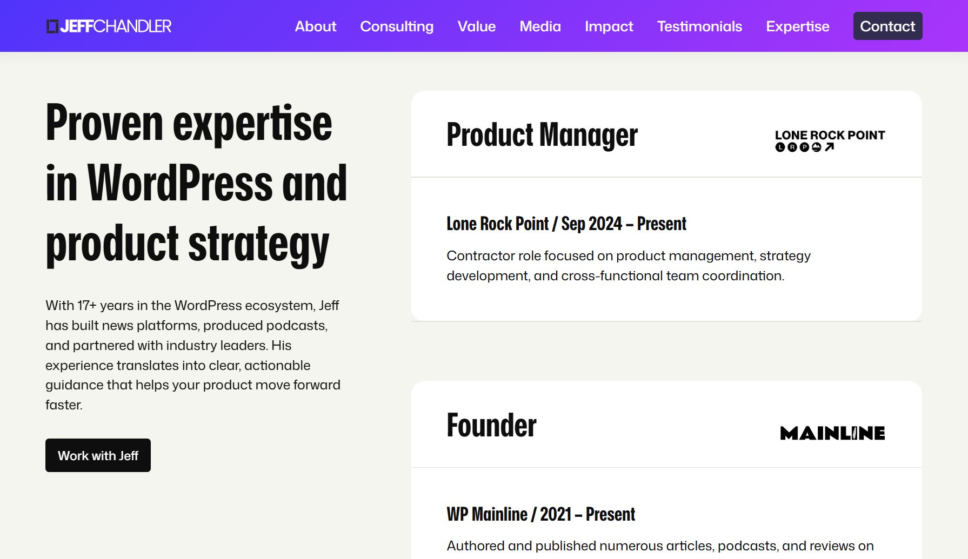
Task: Click the Founder card heading
Action: [x=491, y=426]
